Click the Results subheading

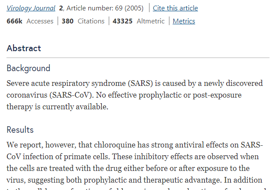[x=20, y=130]
